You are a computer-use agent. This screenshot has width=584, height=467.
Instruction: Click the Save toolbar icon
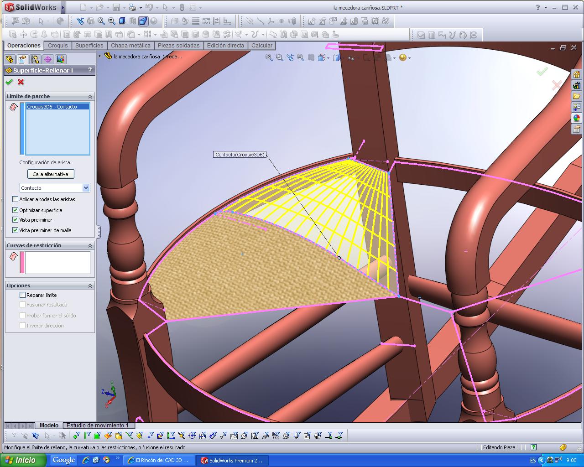(116, 7)
